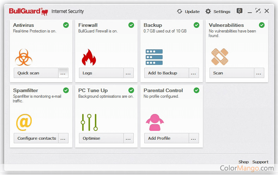Viewport: 278px width, 175px height.
Task: Click the Vulnerabilities bandage icon
Action: (219, 57)
